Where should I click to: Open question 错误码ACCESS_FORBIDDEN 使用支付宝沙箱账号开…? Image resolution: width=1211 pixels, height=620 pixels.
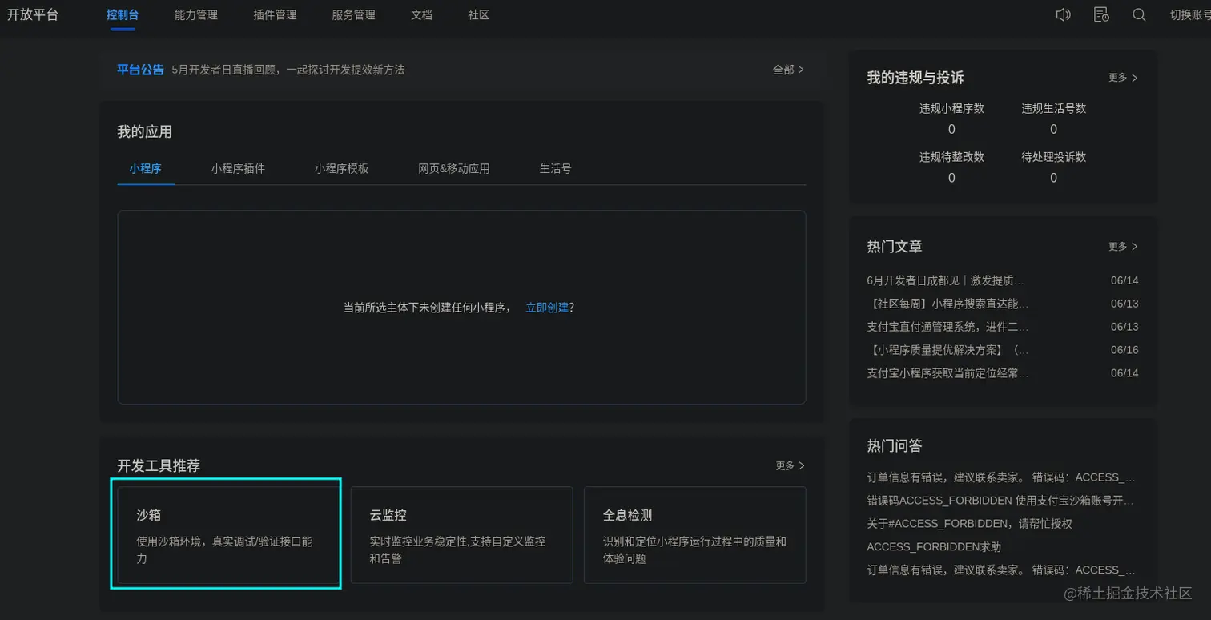pyautogui.click(x=1000, y=501)
